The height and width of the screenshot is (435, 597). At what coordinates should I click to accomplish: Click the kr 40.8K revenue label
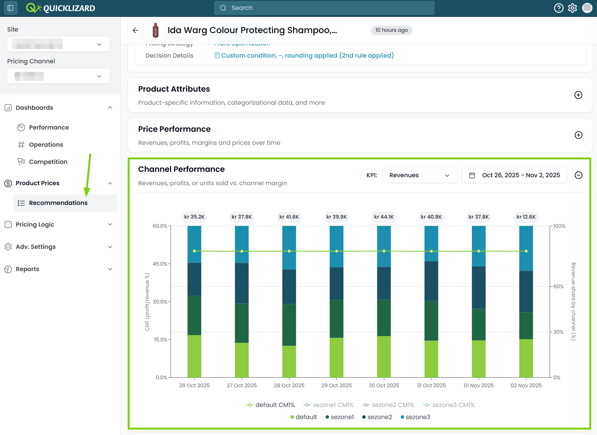point(431,217)
